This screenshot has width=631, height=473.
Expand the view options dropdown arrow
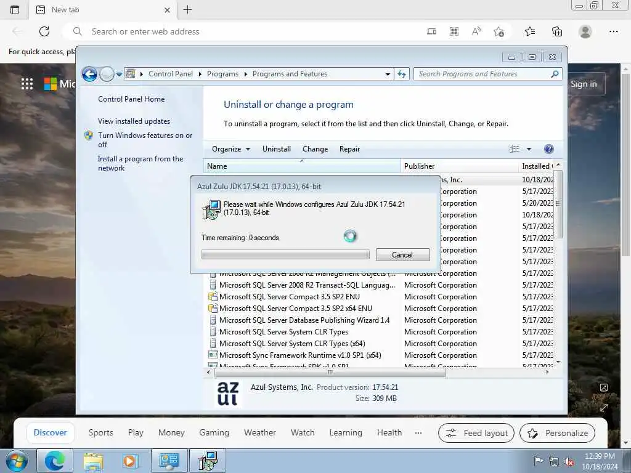coord(529,149)
